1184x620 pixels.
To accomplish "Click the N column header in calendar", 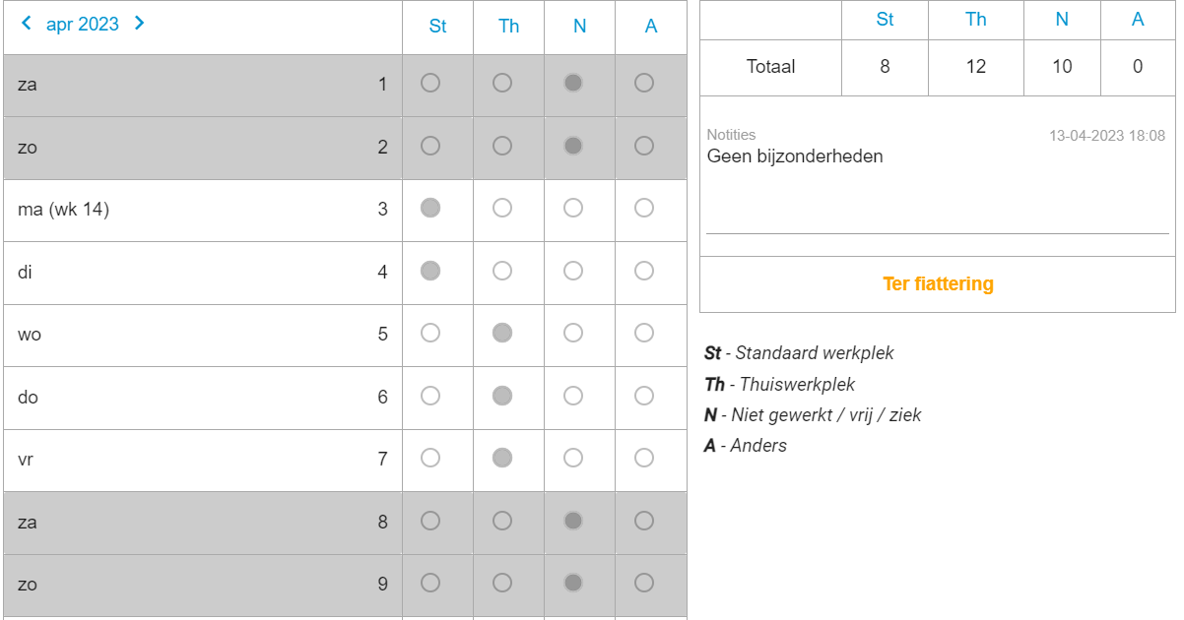I will 579,27.
